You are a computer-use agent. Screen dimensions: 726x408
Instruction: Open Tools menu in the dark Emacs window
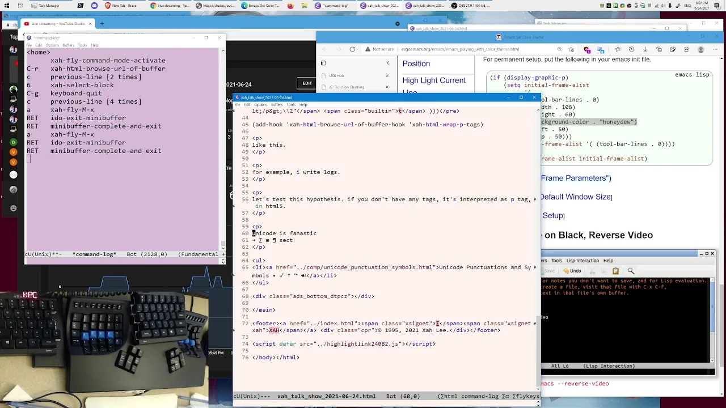pos(557,261)
